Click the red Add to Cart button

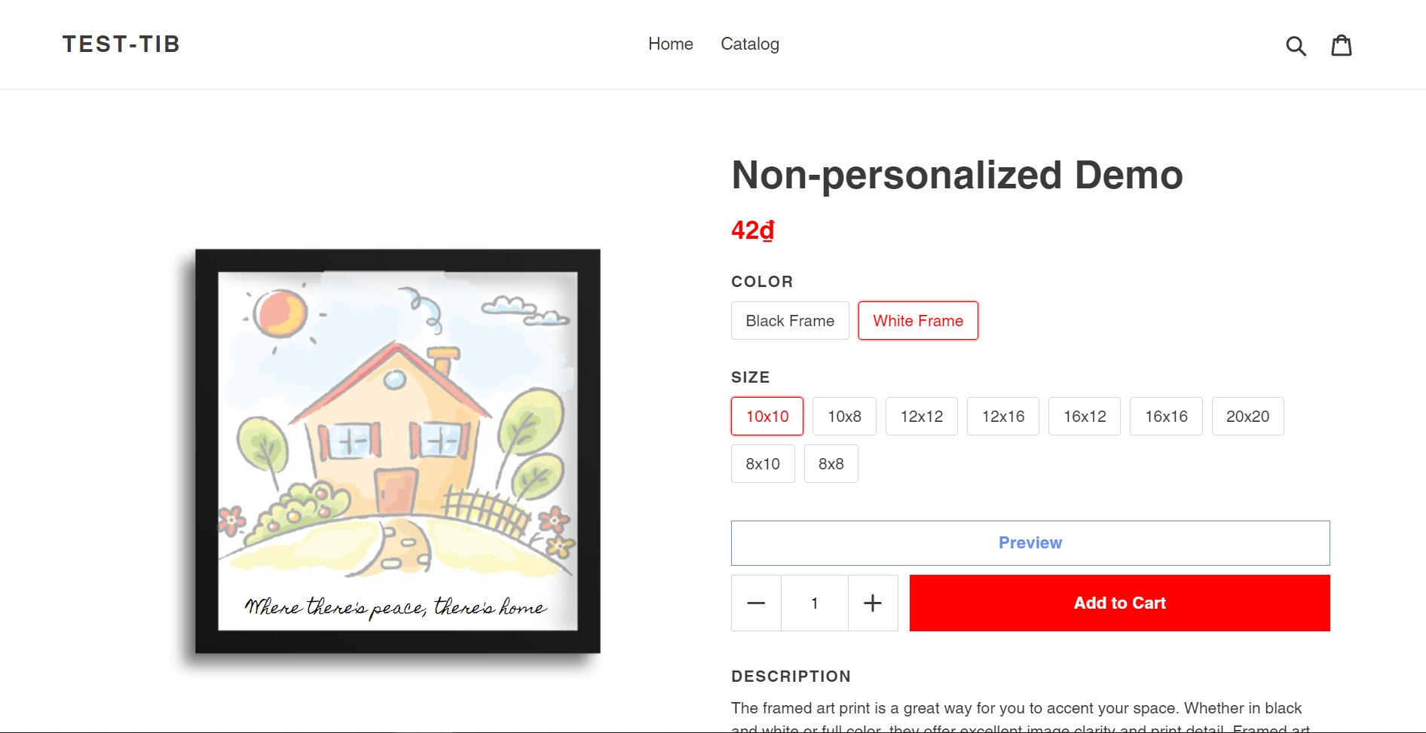pos(1120,603)
